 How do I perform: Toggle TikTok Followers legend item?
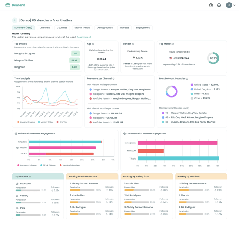49,165
